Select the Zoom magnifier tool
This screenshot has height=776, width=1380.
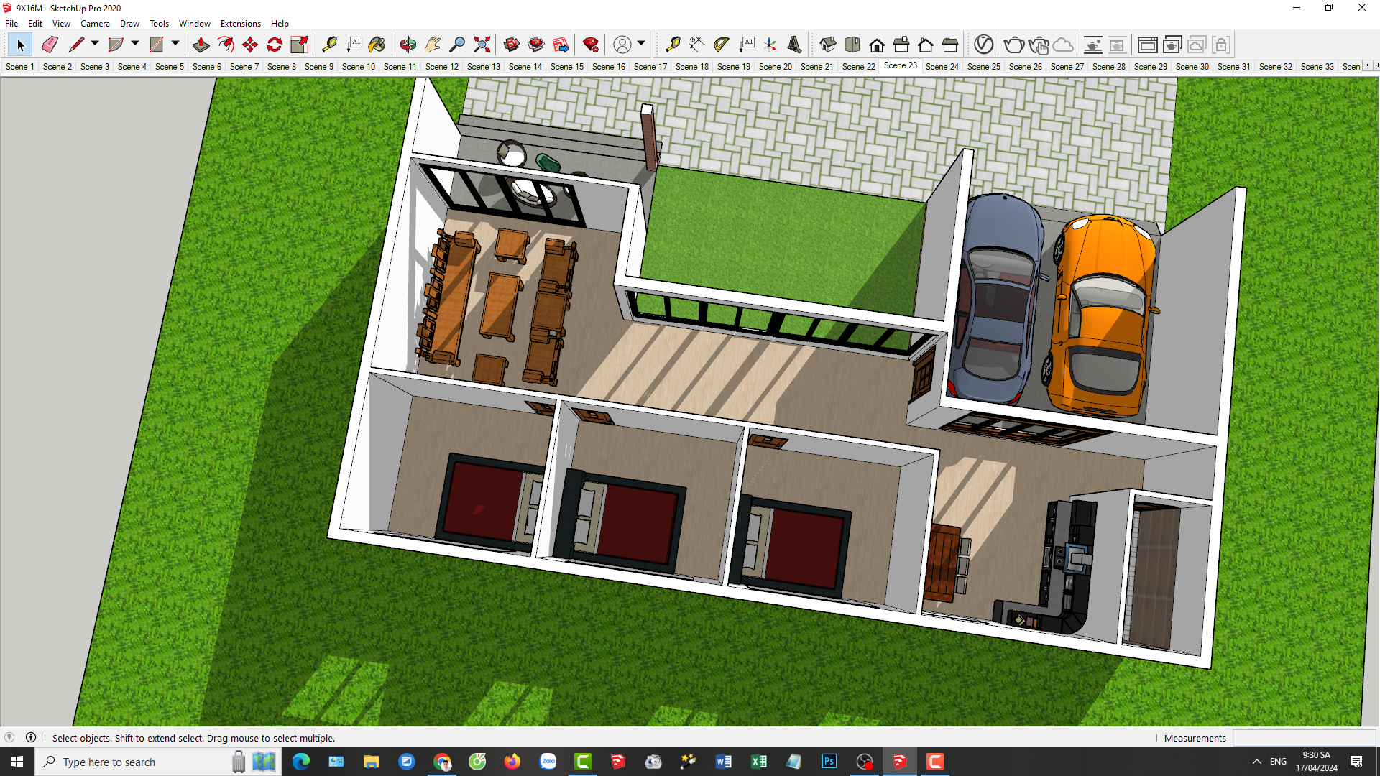click(x=457, y=45)
